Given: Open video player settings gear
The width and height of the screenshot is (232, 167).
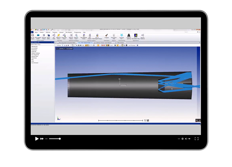Looking at the screenshot, I should coord(183,139).
